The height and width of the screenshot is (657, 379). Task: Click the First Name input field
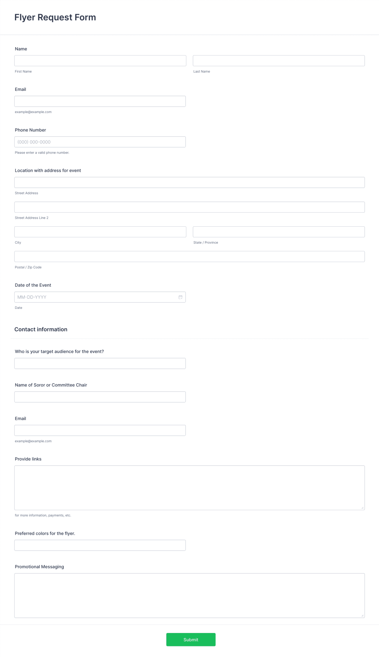[100, 60]
